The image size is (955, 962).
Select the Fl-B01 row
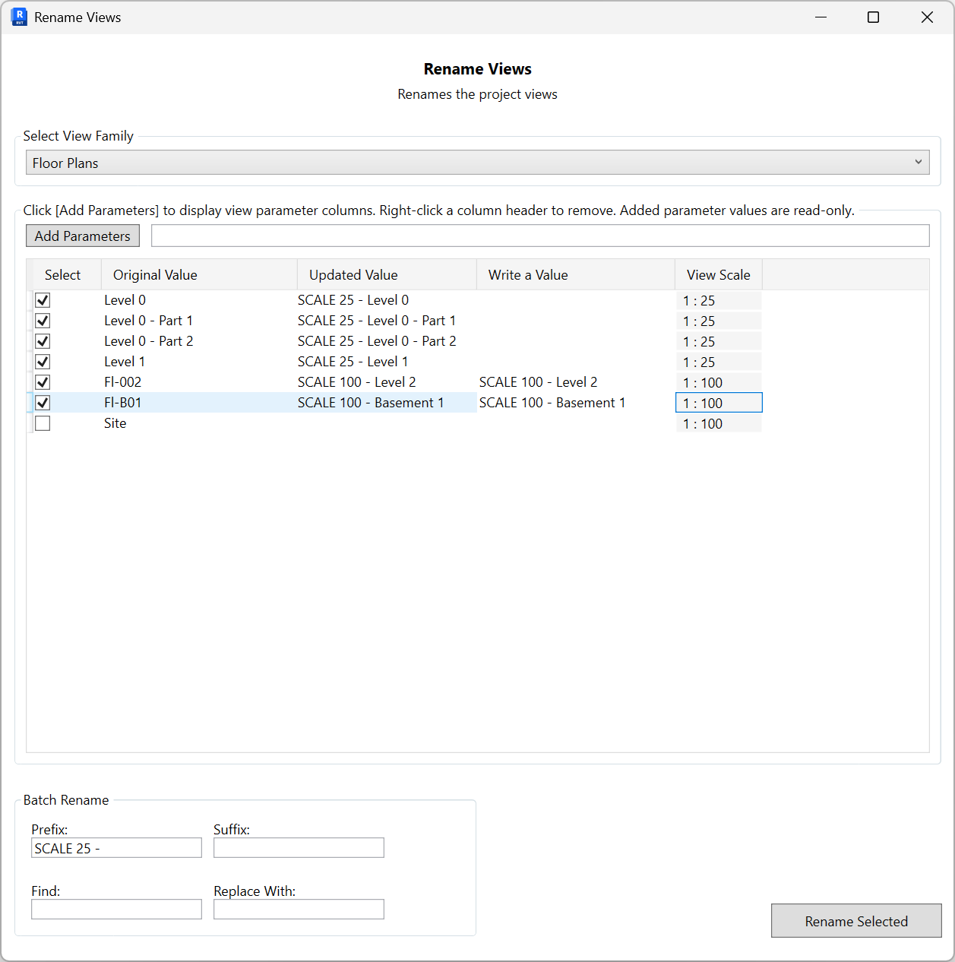click(123, 403)
